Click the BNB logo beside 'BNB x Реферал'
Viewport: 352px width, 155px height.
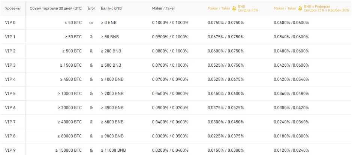click(x=300, y=8)
